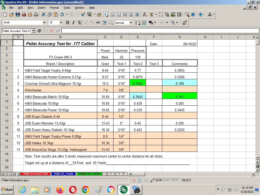The width and height of the screenshot is (260, 195).
Task: Insert a chart using the chart icon
Action: [89, 14]
